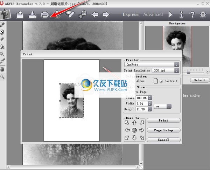The height and width of the screenshot is (170, 210).
Task: Open settings with the gear icon
Action: pyautogui.click(x=203, y=14)
